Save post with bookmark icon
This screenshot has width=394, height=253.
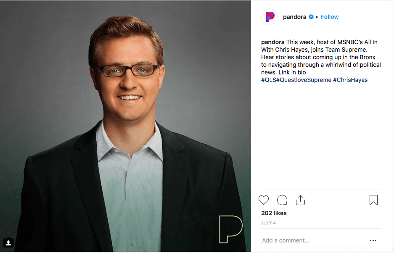click(373, 200)
